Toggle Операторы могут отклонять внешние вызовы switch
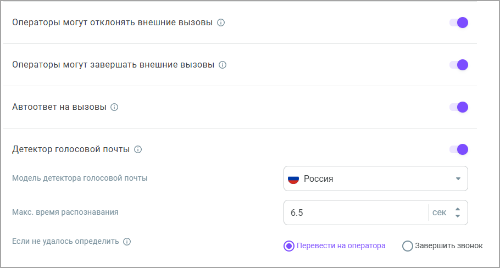 tap(459, 23)
